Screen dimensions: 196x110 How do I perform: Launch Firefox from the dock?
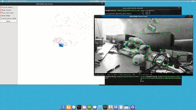[x=69, y=107]
